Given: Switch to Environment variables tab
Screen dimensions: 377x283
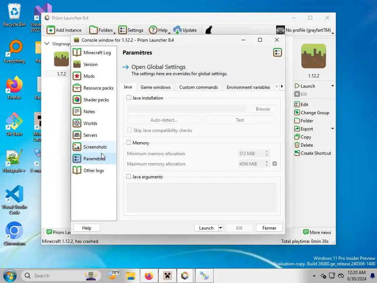Looking at the screenshot, I should coord(248,87).
